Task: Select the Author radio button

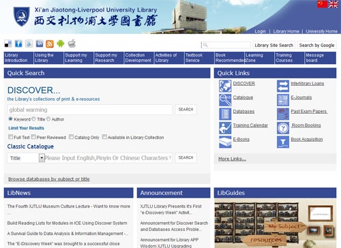Action: pyautogui.click(x=48, y=119)
